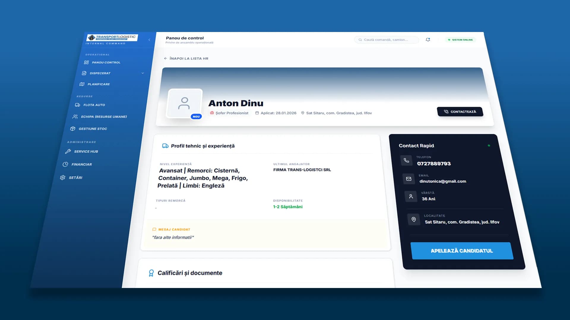The height and width of the screenshot is (320, 570).
Task: Click the age person icon in Contact Rapid
Action: (411, 196)
